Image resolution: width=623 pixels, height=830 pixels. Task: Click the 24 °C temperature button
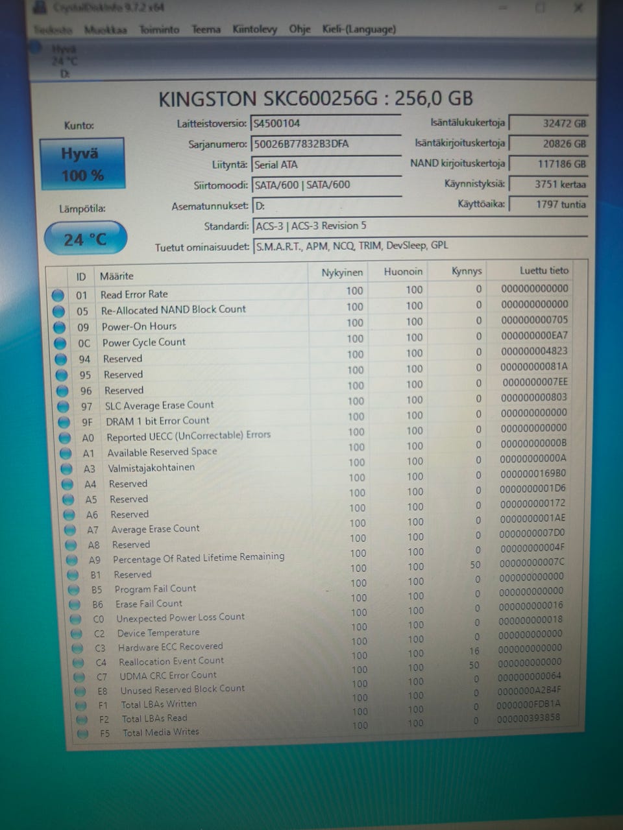(85, 239)
